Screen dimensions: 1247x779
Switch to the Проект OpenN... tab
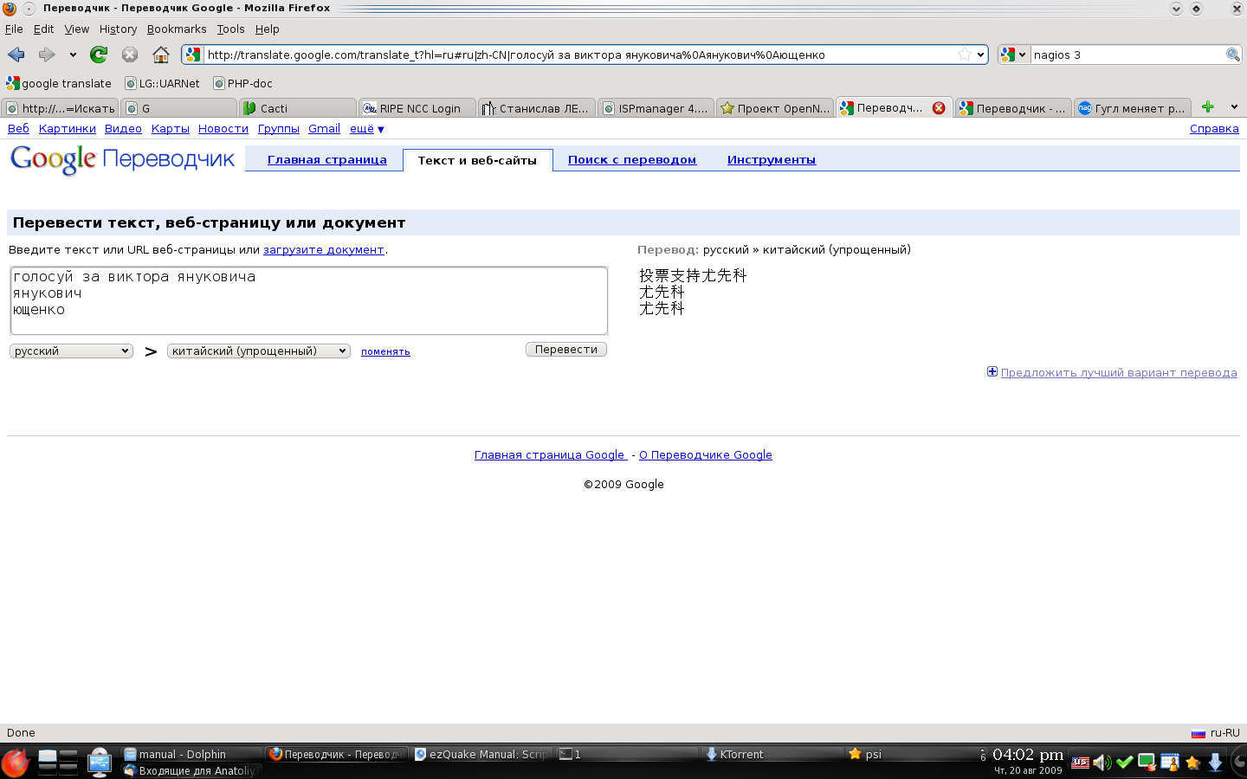coord(775,108)
